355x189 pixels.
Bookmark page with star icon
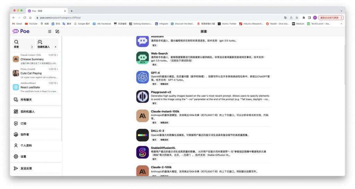click(x=297, y=18)
